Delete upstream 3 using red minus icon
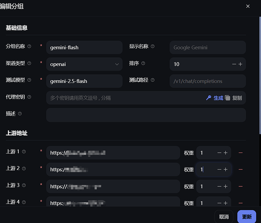261x223 pixels. point(241,186)
